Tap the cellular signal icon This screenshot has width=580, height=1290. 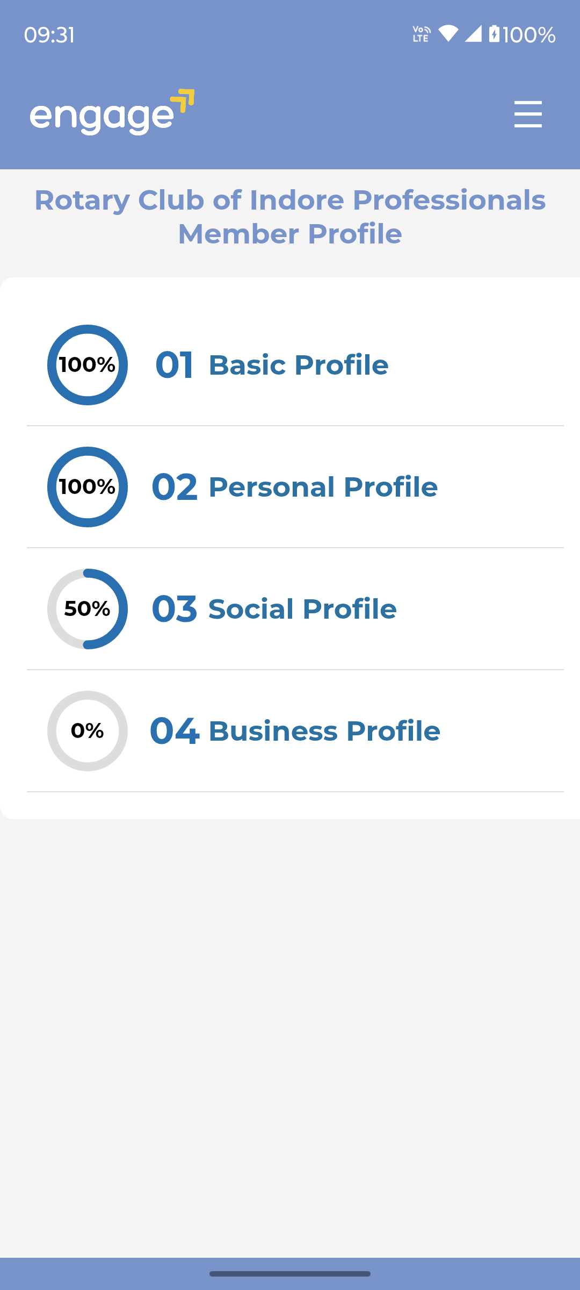click(473, 34)
